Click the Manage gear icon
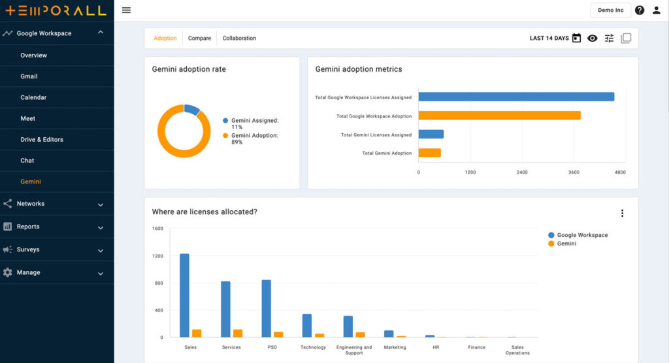This screenshot has width=669, height=363. (7, 272)
